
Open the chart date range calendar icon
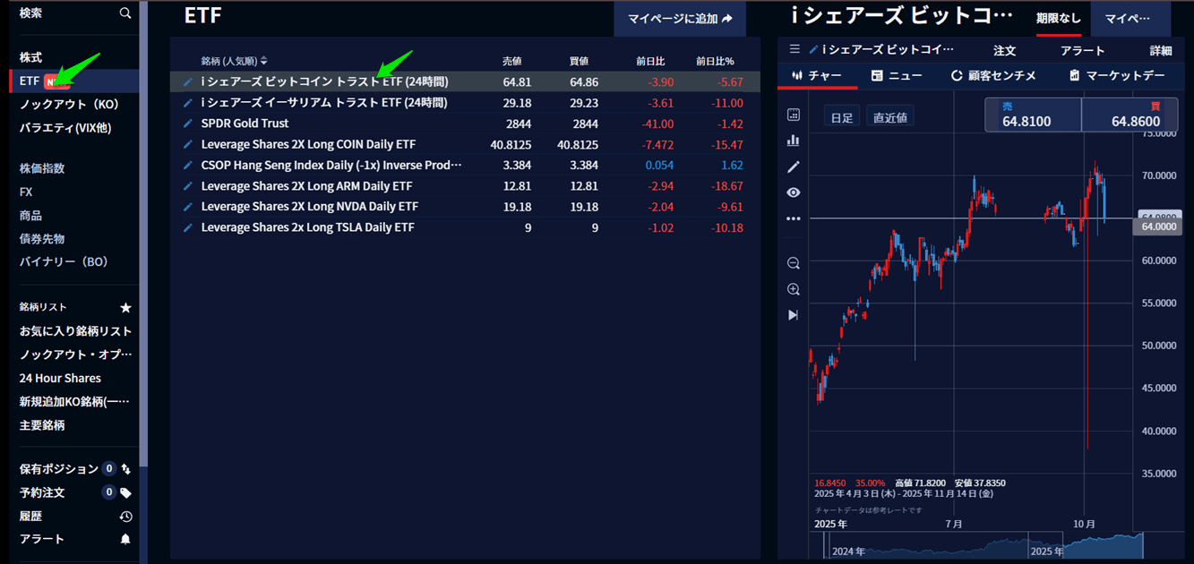click(793, 115)
